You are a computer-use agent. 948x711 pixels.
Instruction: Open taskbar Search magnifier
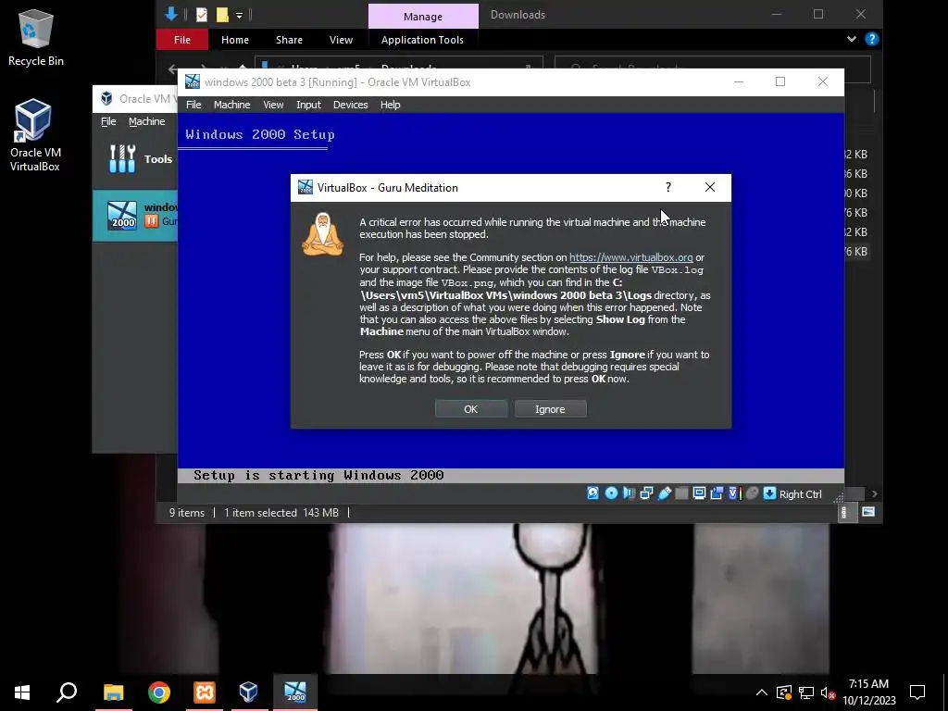67,692
